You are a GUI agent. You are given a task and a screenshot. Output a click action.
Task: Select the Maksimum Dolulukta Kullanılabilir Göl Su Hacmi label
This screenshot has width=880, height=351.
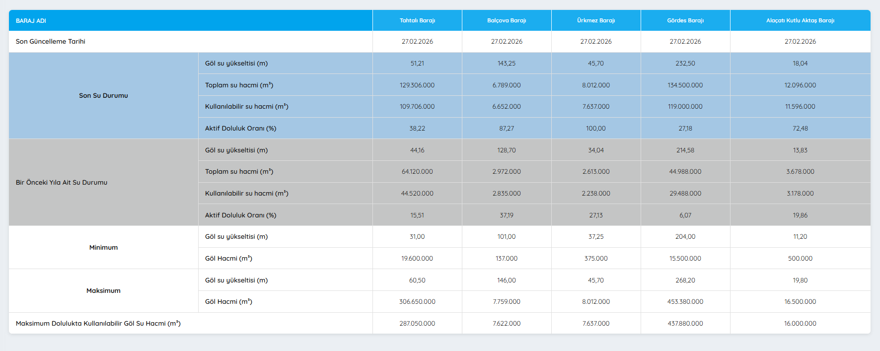(x=98, y=324)
